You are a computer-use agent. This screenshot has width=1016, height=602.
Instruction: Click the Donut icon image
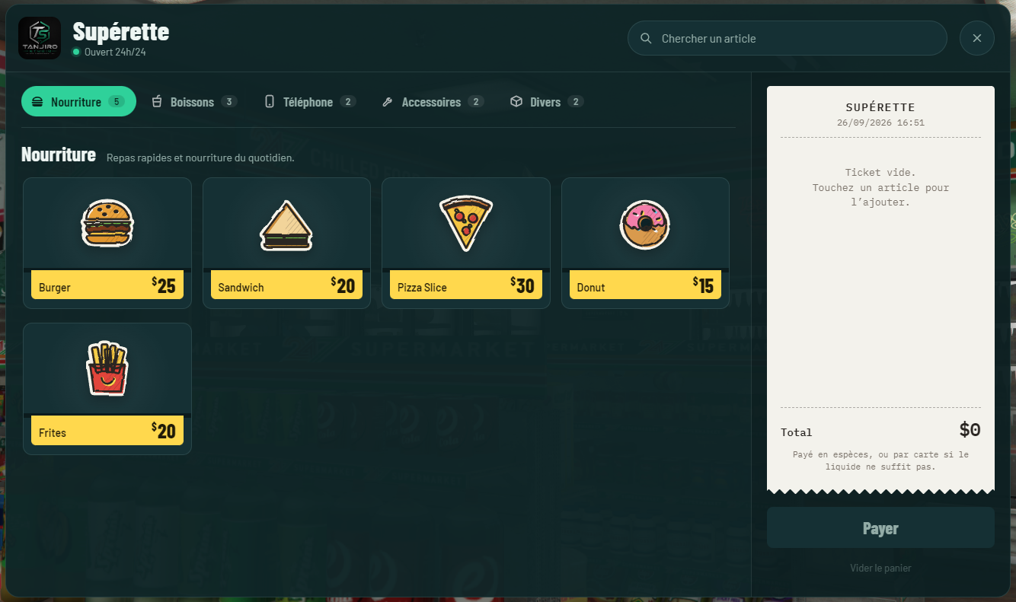pos(645,225)
